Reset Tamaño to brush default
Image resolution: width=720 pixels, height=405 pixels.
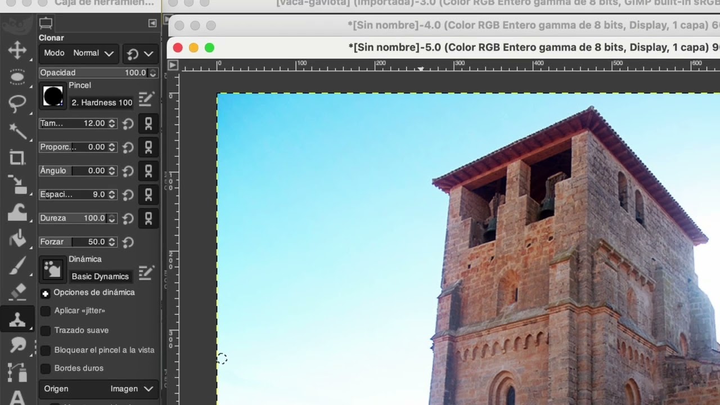(128, 124)
